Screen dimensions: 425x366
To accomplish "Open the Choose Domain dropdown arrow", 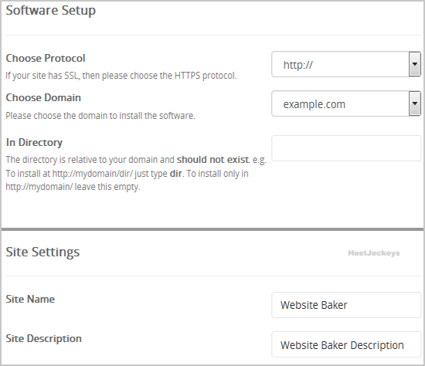I will coord(414,103).
